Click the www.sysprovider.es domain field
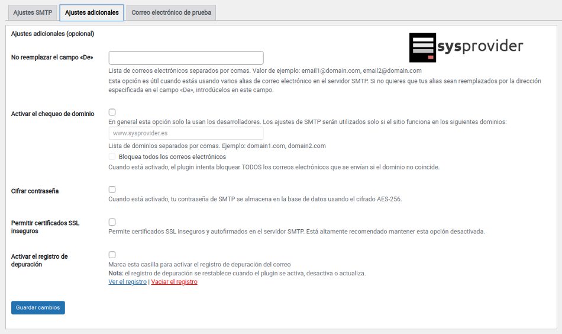The image size is (562, 334). pos(186,133)
